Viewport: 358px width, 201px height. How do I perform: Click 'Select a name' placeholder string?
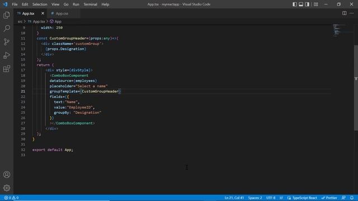point(92,86)
